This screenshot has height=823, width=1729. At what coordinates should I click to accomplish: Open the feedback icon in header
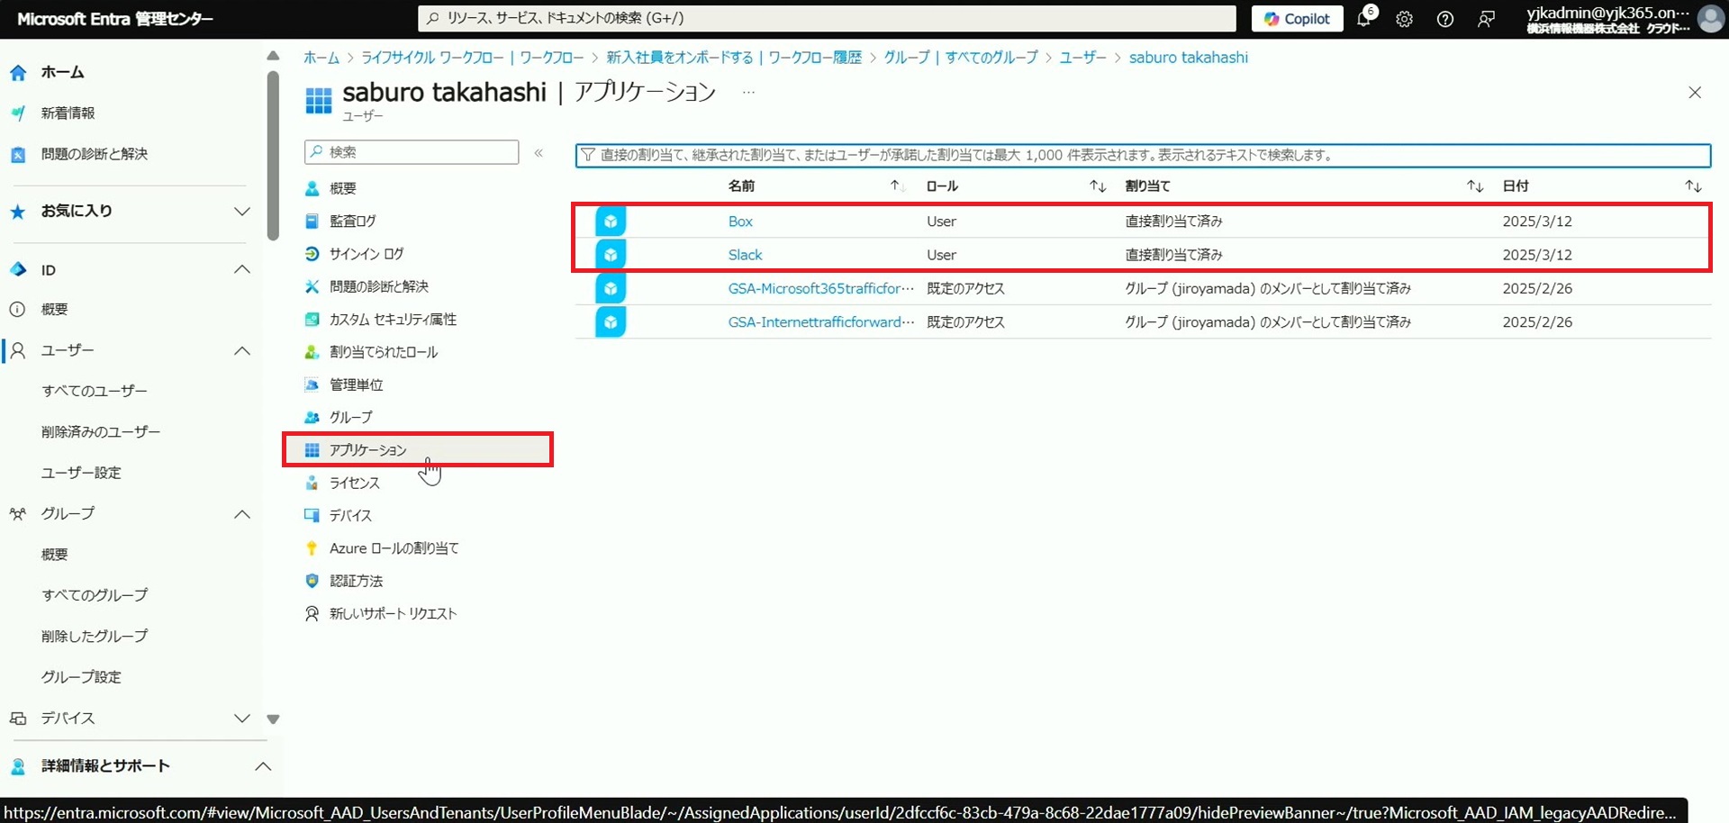coord(1486,19)
